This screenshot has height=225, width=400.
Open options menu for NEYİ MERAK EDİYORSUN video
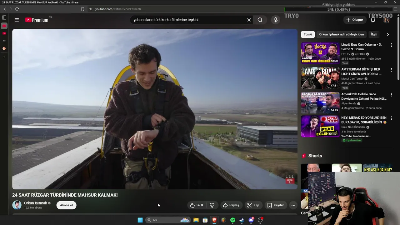[x=391, y=118]
